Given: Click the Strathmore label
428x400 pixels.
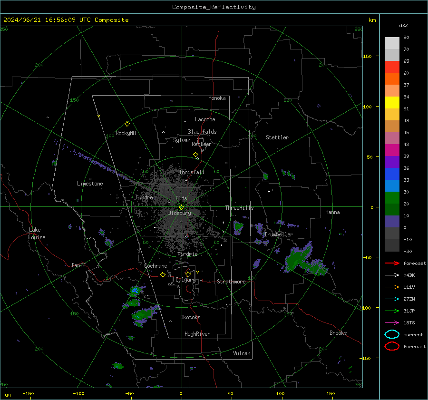Looking at the screenshot, I should point(231,282).
